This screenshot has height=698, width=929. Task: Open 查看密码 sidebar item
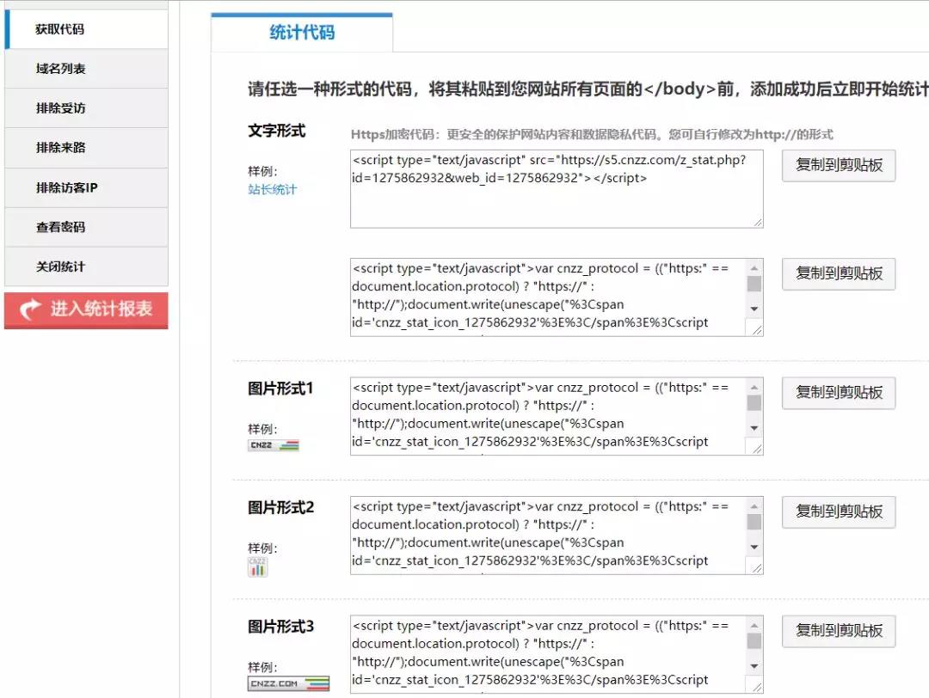pos(87,227)
